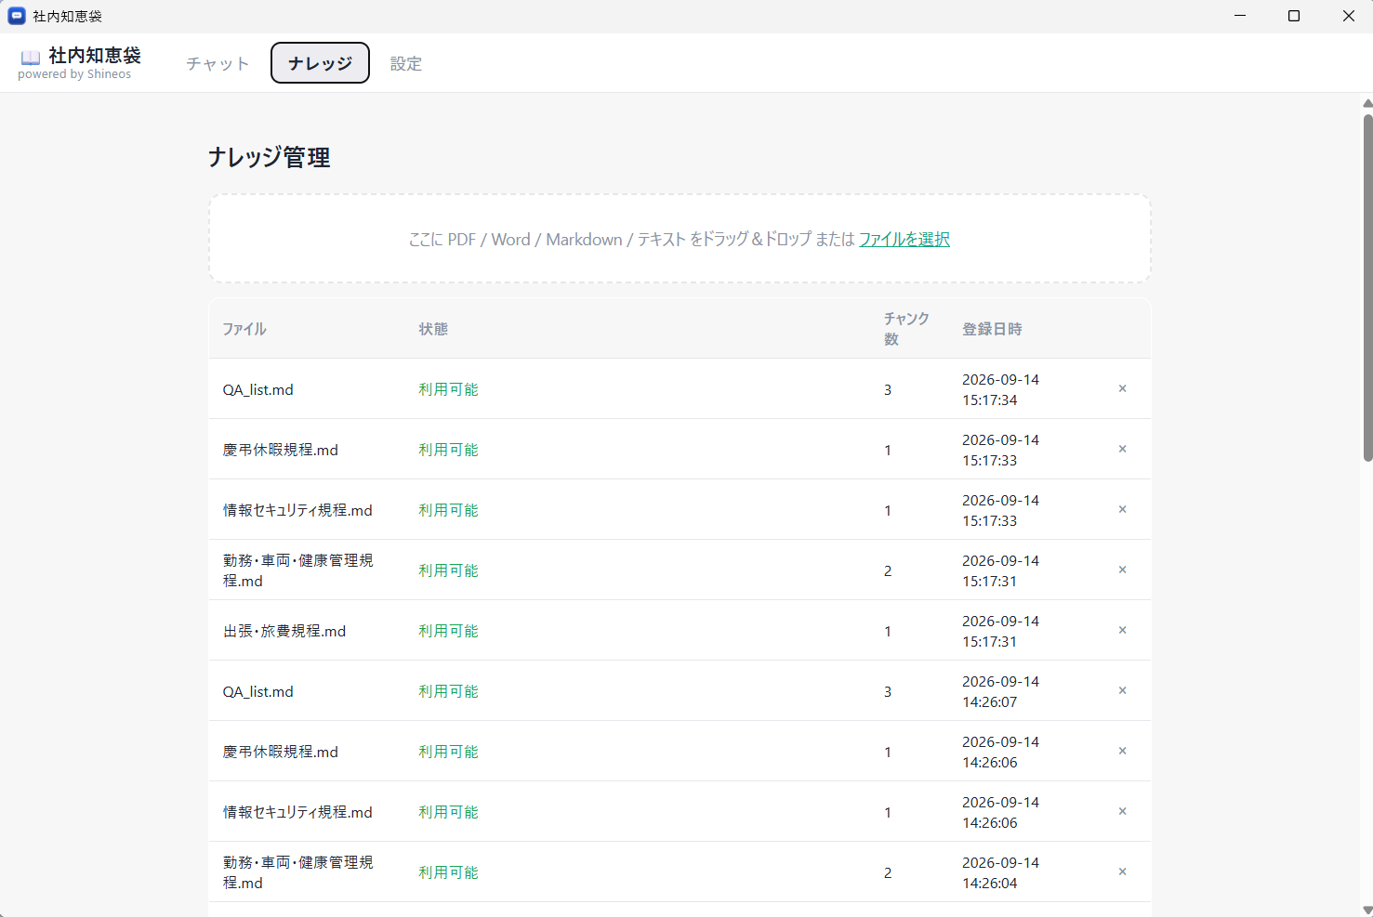Select 情報セキュリティ規程.md file name dated 14:26:06
The image size is (1373, 917).
[x=297, y=812]
